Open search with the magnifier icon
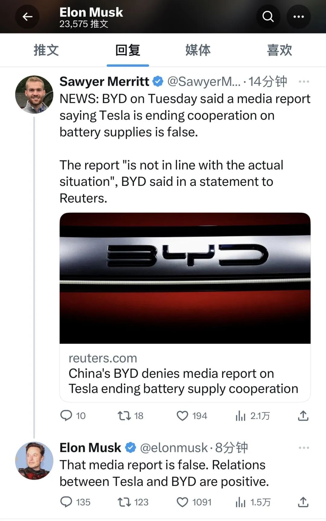This screenshot has height=521, width=326. click(268, 17)
